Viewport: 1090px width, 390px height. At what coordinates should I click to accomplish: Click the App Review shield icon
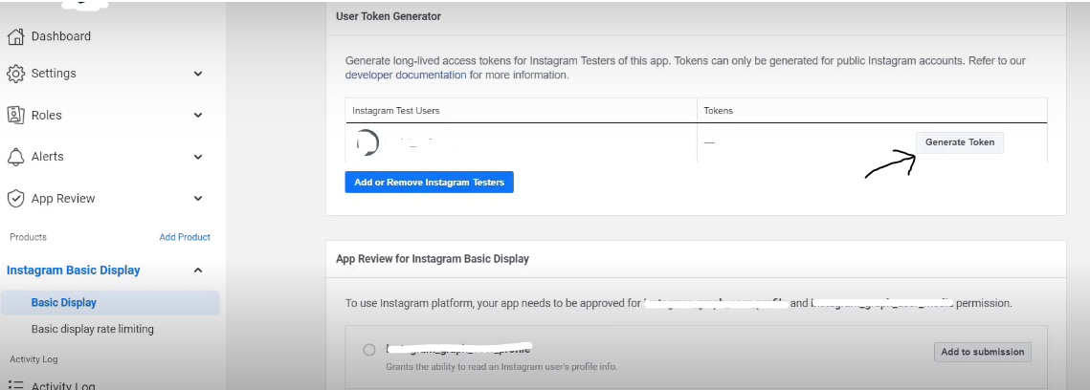coord(15,199)
